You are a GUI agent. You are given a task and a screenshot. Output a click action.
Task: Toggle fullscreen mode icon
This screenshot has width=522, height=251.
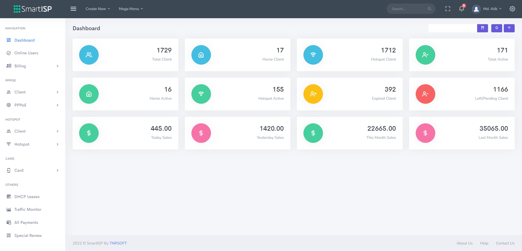448,9
